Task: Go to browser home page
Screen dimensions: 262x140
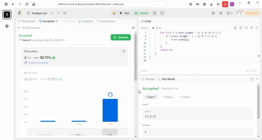Action: click(34, 4)
